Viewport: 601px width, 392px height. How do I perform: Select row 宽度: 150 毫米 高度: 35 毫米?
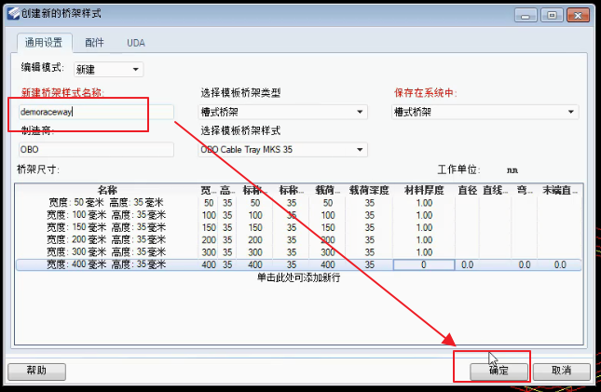coord(298,227)
